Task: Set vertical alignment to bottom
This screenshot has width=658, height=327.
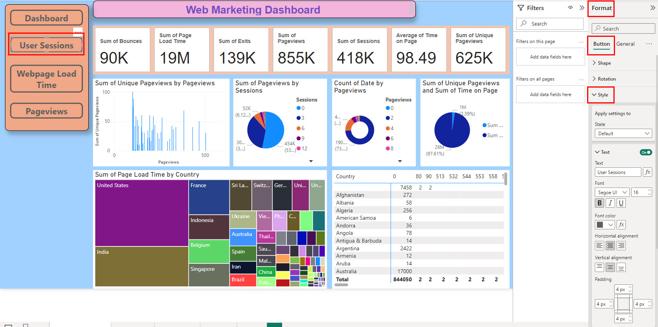Action: (x=621, y=267)
